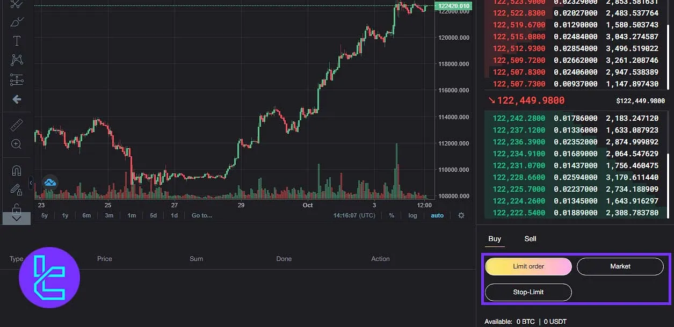This screenshot has width=674, height=327.
Task: Toggle Magnet mode on
Action: pos(17,171)
